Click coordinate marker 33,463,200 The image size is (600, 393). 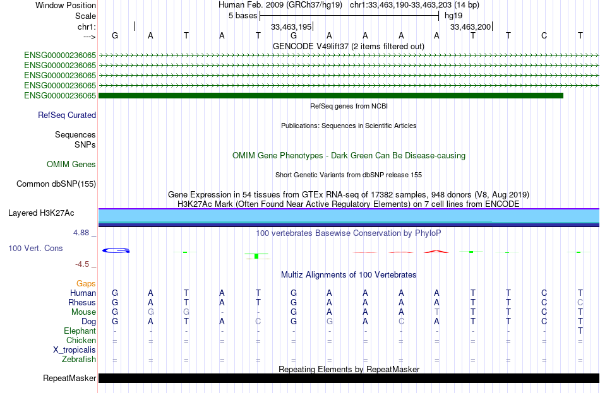click(x=471, y=26)
